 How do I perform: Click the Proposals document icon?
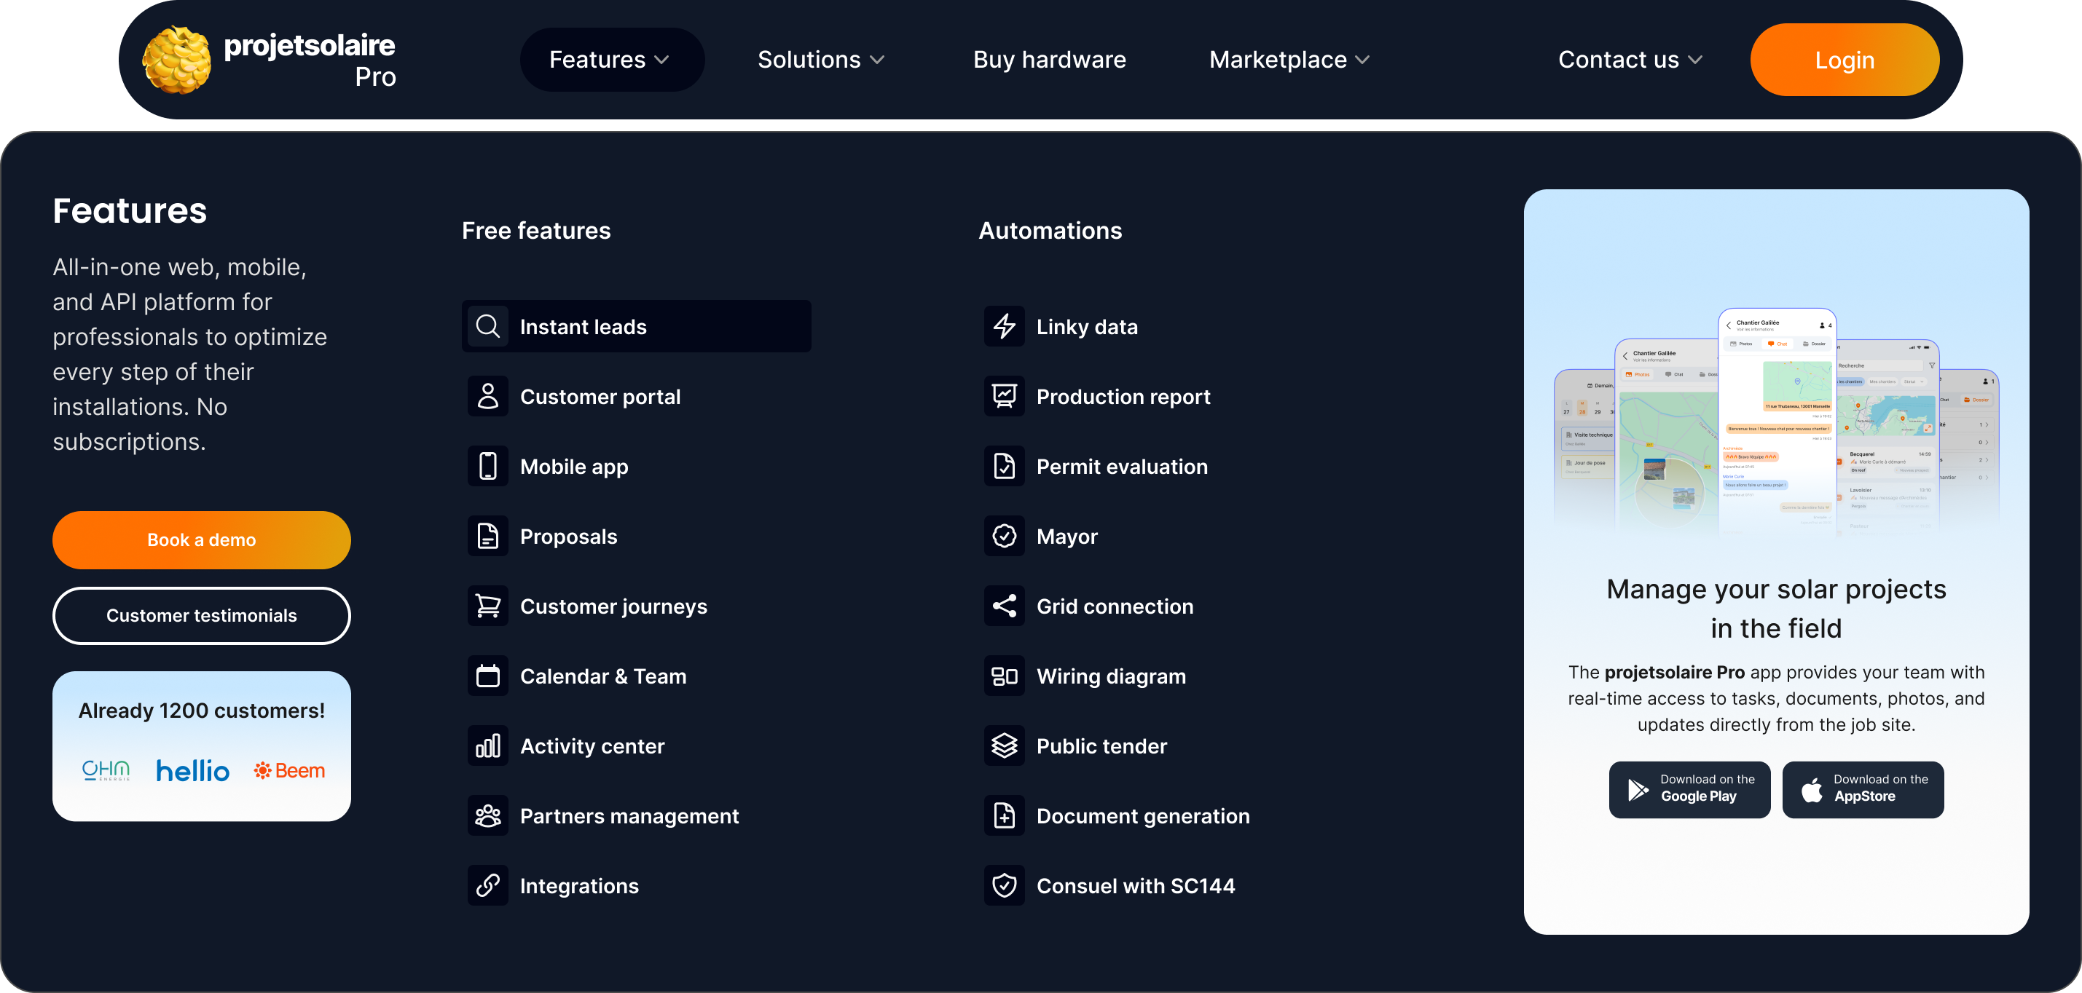[487, 537]
